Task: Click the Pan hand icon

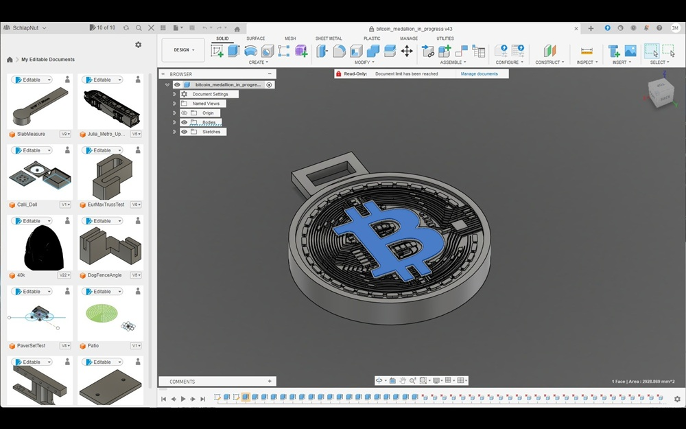Action: [x=402, y=380]
